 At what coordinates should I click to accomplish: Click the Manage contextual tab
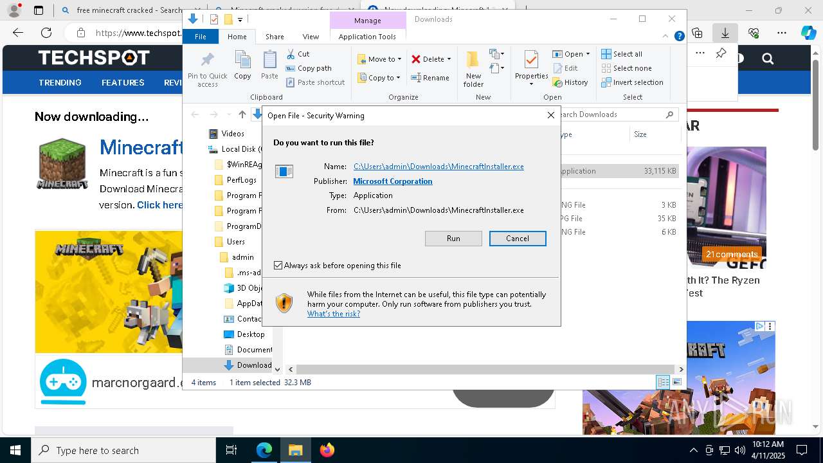(x=368, y=21)
